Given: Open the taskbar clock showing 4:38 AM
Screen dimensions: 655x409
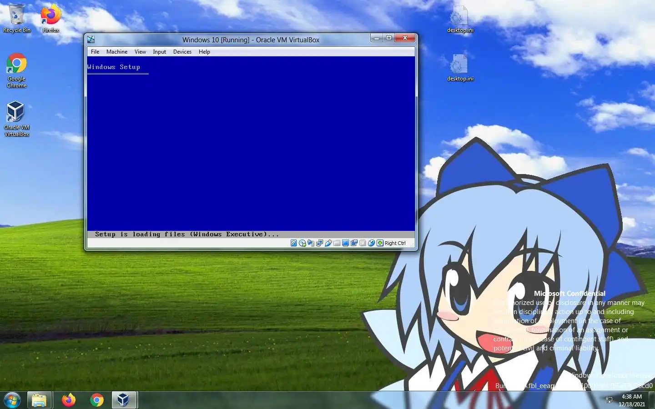Looking at the screenshot, I should [x=631, y=400].
